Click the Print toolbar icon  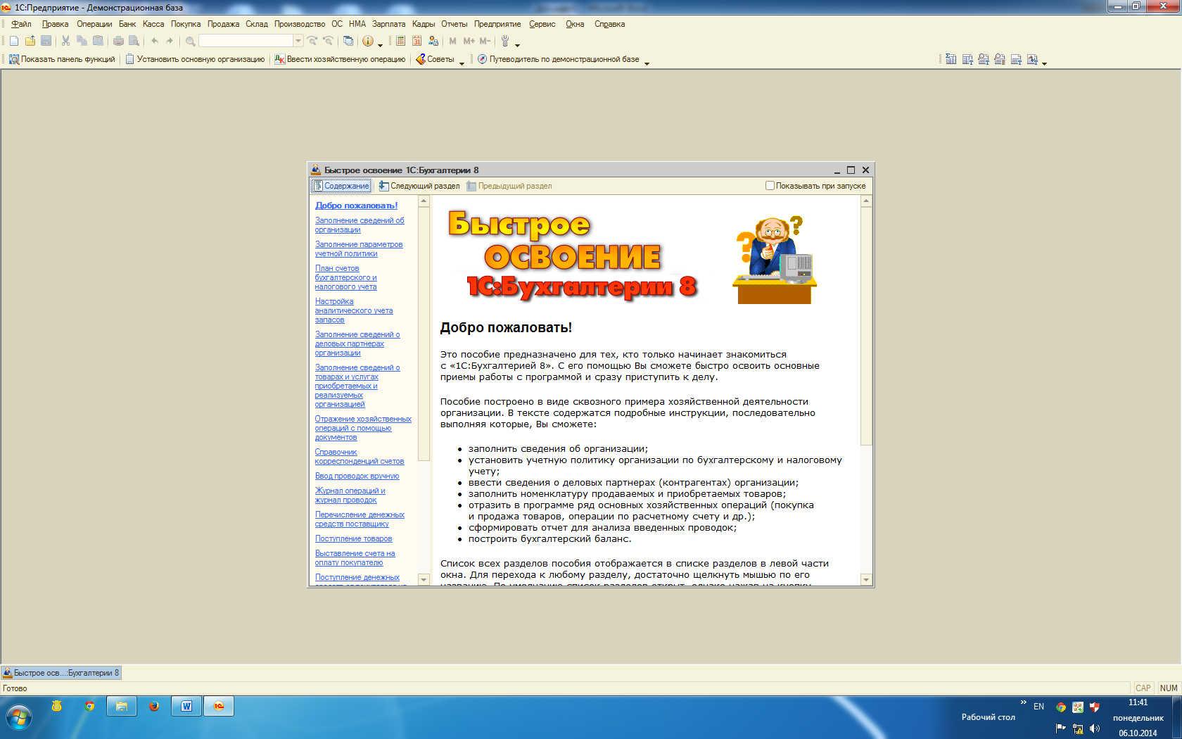pyautogui.click(x=118, y=41)
